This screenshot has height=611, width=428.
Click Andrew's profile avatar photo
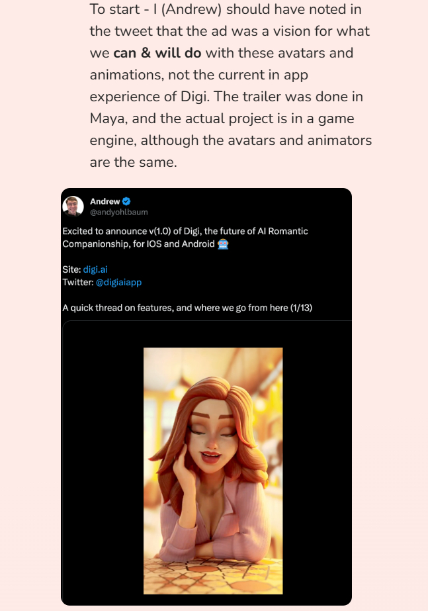coord(73,206)
